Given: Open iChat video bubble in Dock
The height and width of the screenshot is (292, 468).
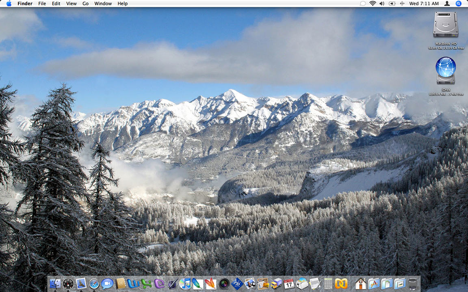Looking at the screenshot, I should point(107,283).
